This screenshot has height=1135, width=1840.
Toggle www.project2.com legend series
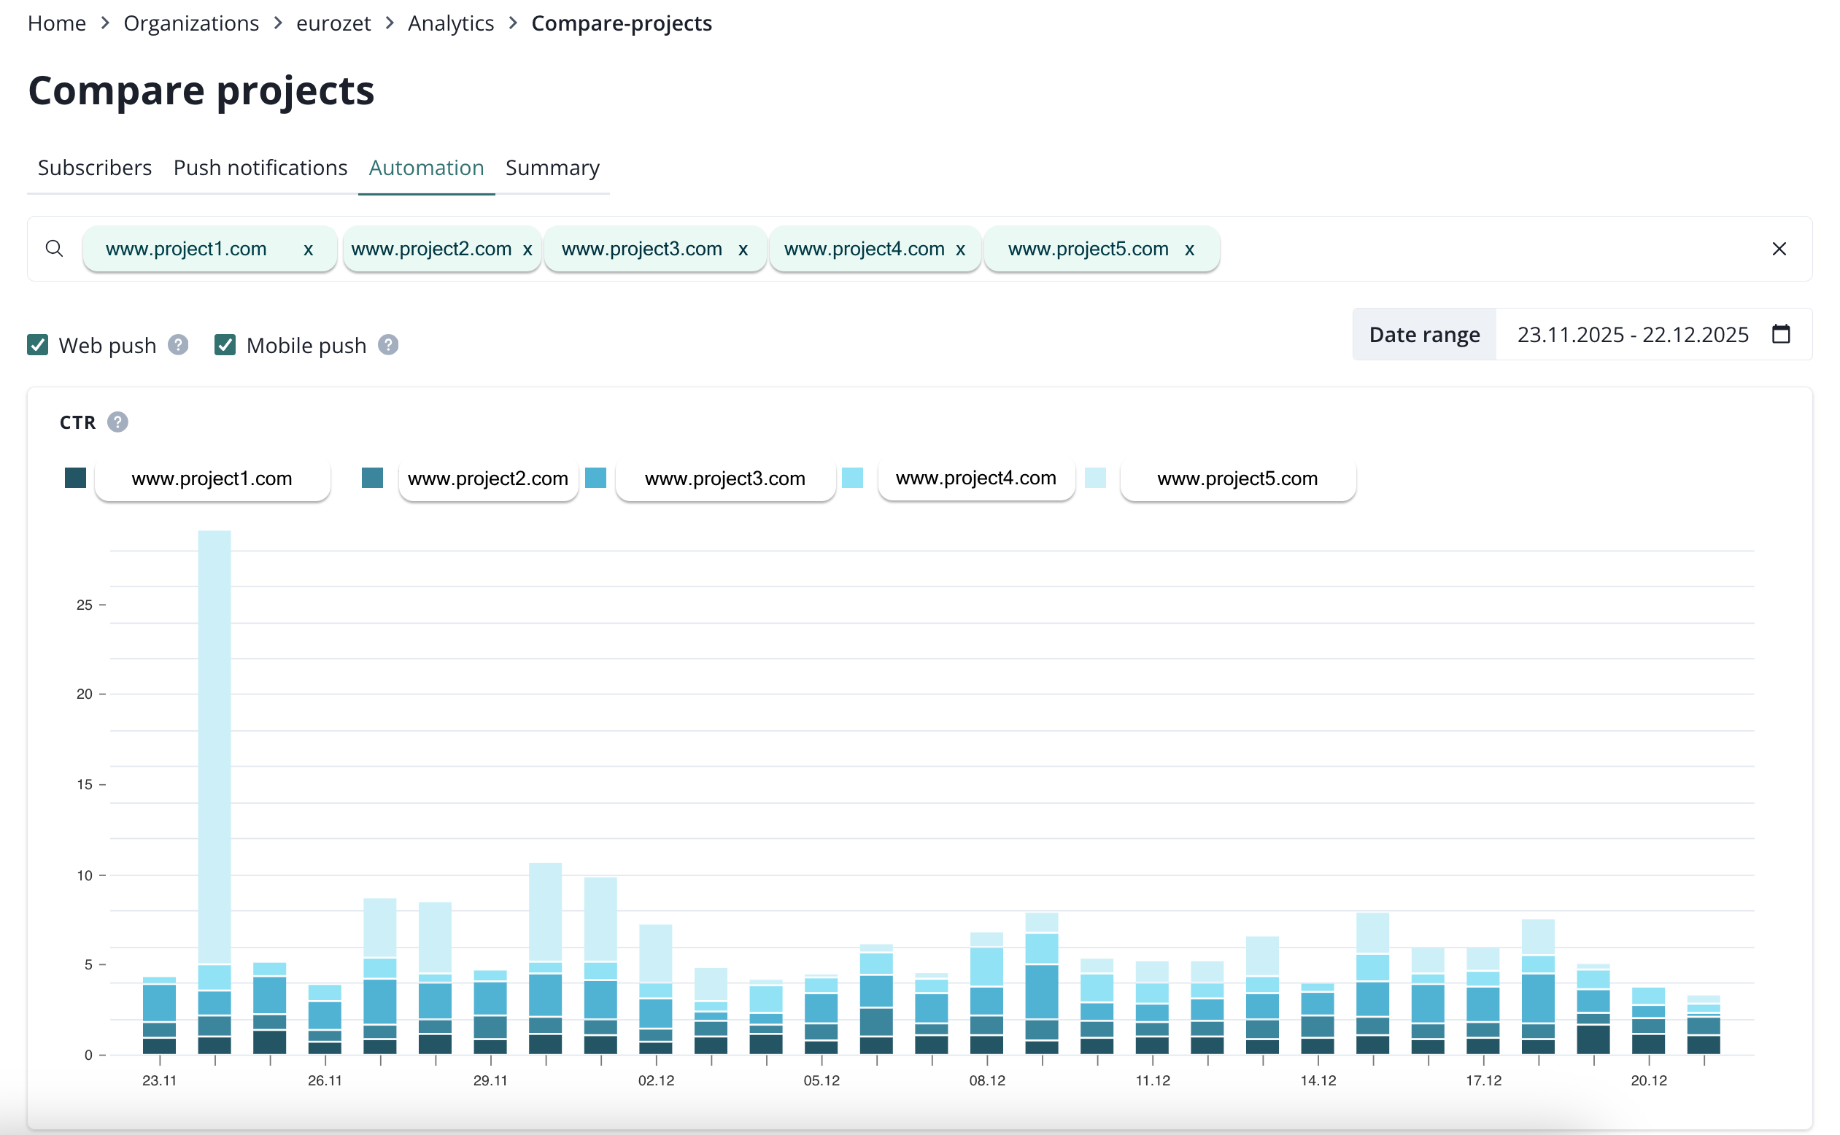click(x=487, y=479)
